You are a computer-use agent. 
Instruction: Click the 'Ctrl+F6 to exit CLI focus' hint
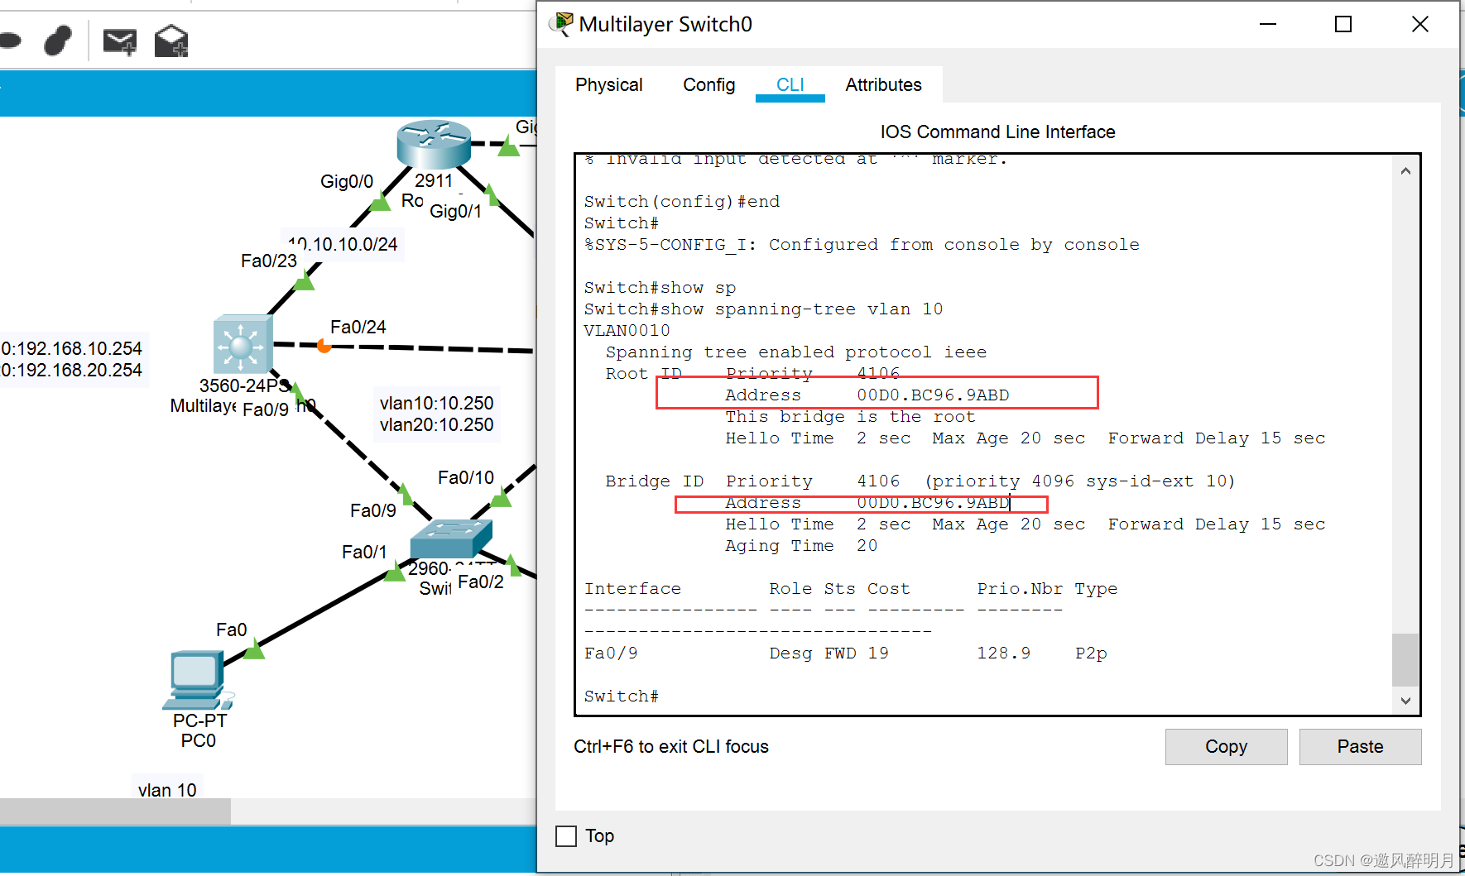[x=671, y=746]
